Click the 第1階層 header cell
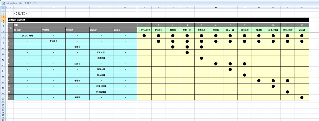 pyautogui.click(x=27, y=30)
